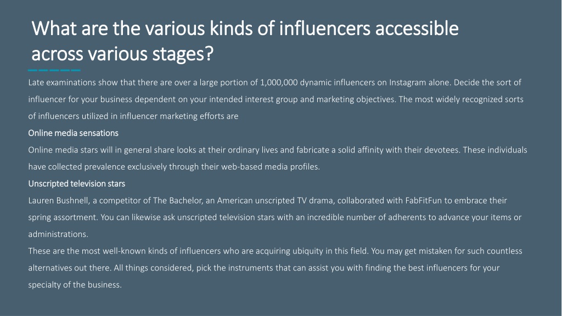Click the dashed teal line under title
The image size is (562, 316).
tap(54, 70)
